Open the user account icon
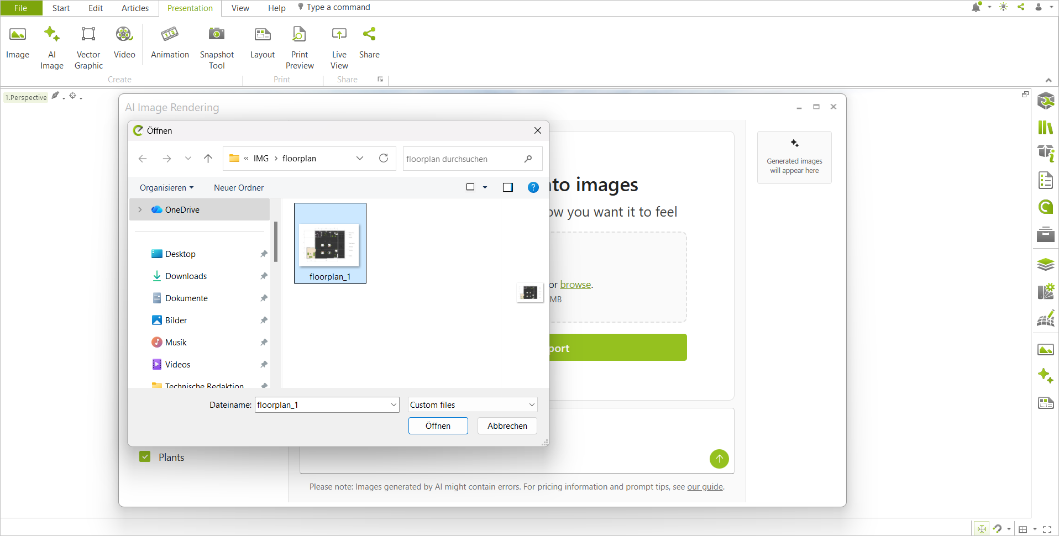1059x536 pixels. (1039, 7)
